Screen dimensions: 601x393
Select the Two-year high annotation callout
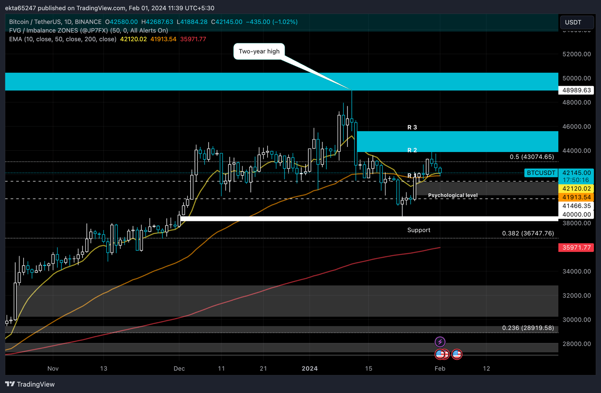(259, 51)
